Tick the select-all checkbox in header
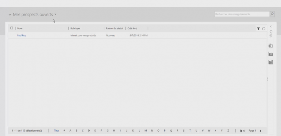 [x=12, y=28]
